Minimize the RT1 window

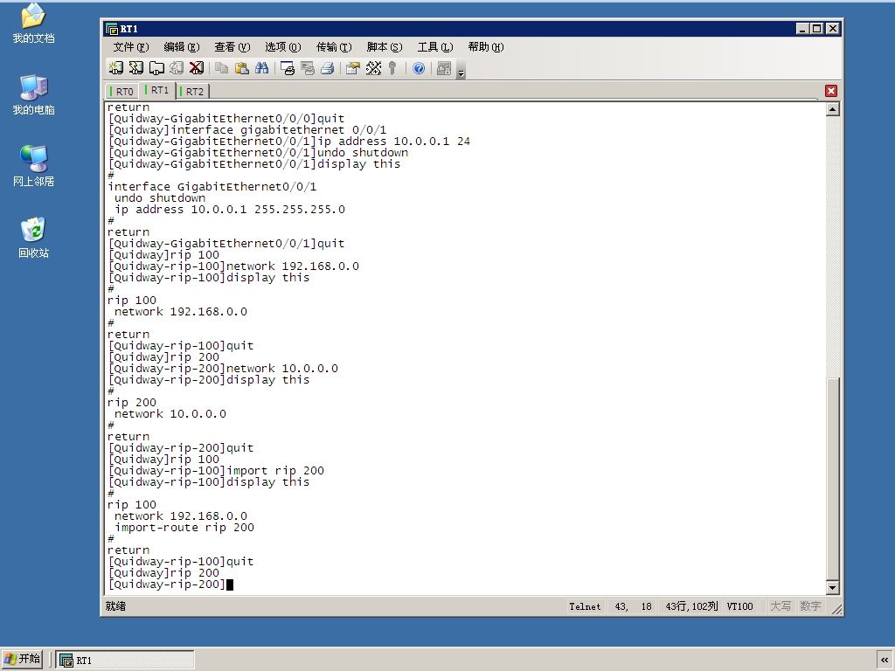click(x=802, y=29)
